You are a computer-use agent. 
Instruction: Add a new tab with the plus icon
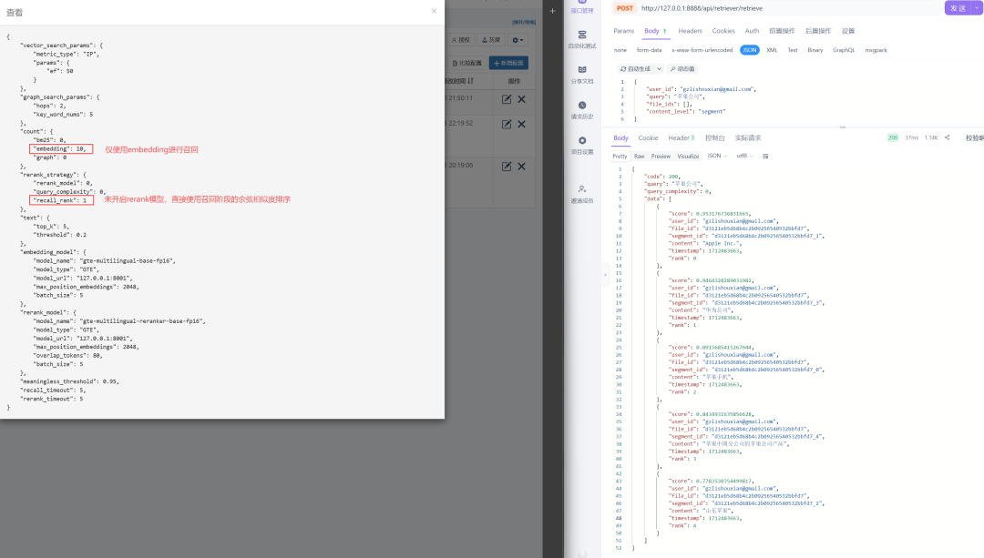(x=552, y=11)
